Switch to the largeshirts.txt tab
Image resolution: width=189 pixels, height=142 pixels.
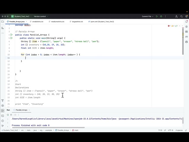coord(76,22)
